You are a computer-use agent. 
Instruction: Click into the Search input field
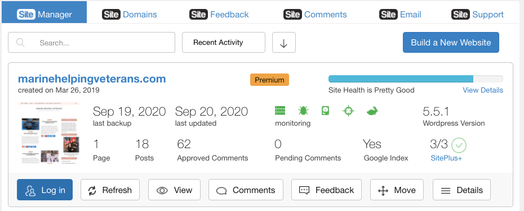tap(92, 42)
